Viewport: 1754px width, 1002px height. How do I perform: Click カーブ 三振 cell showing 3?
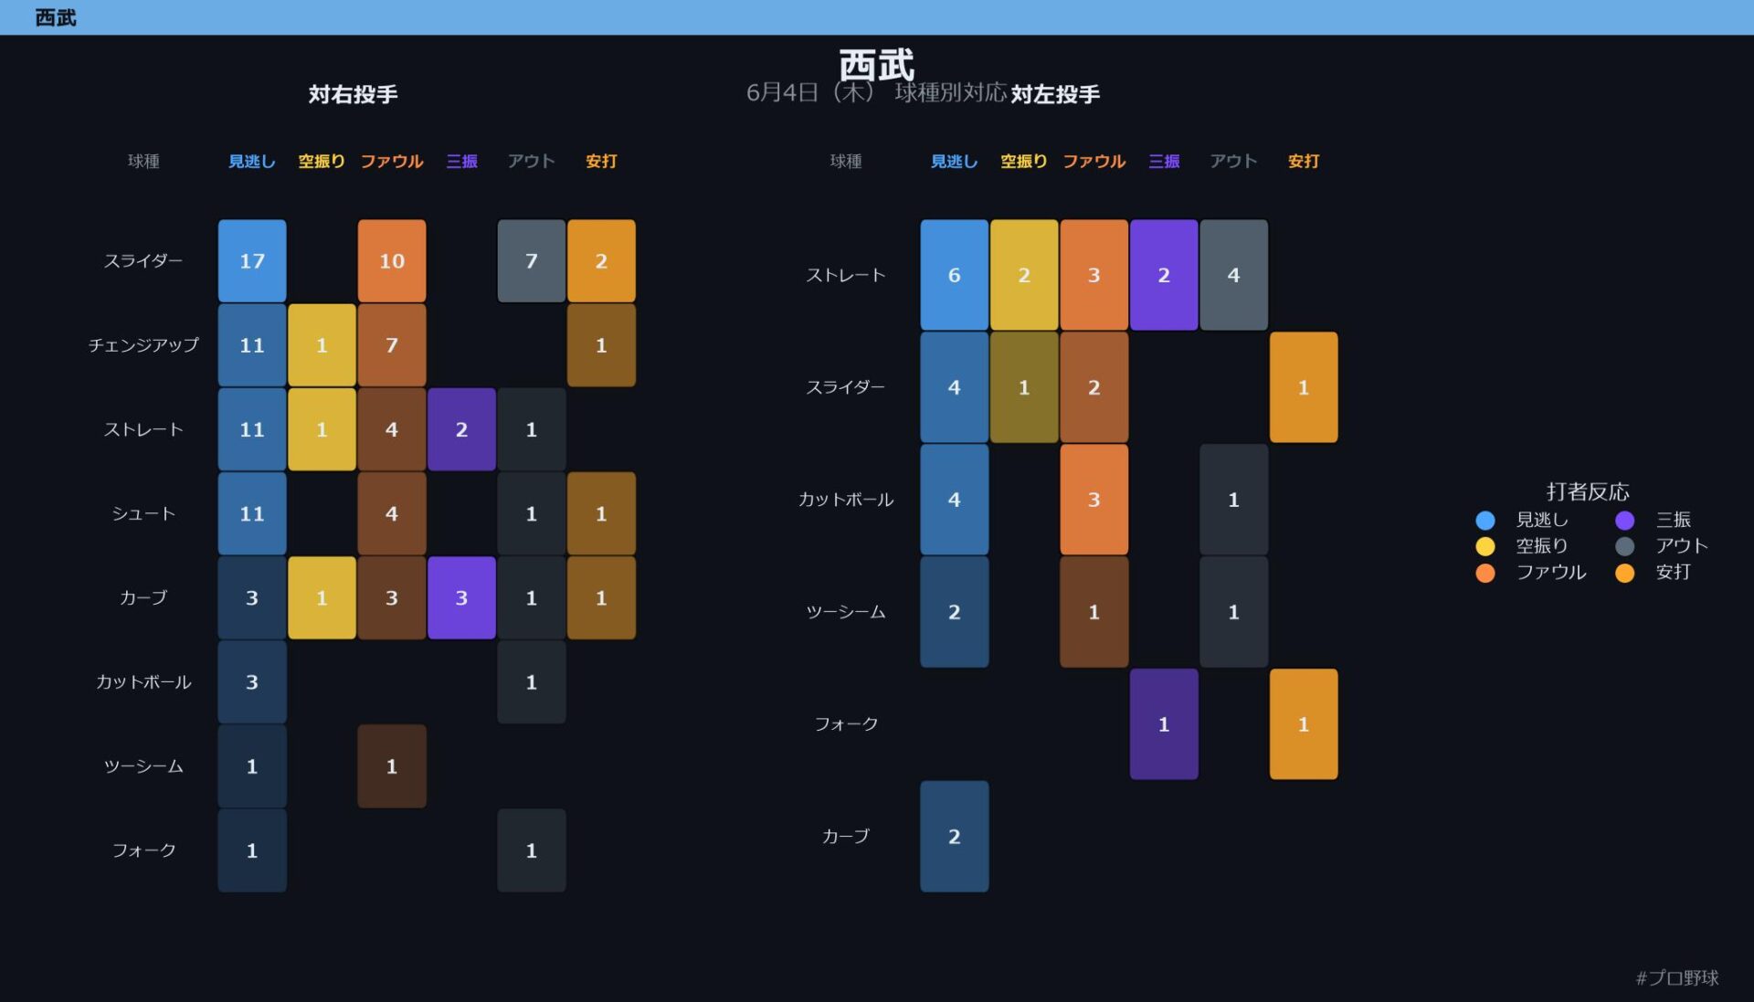(461, 597)
